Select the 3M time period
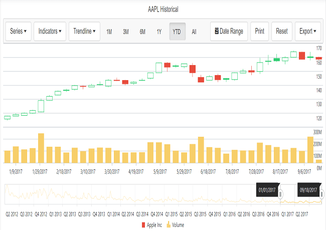This screenshot has width=326, height=238. (x=126, y=32)
